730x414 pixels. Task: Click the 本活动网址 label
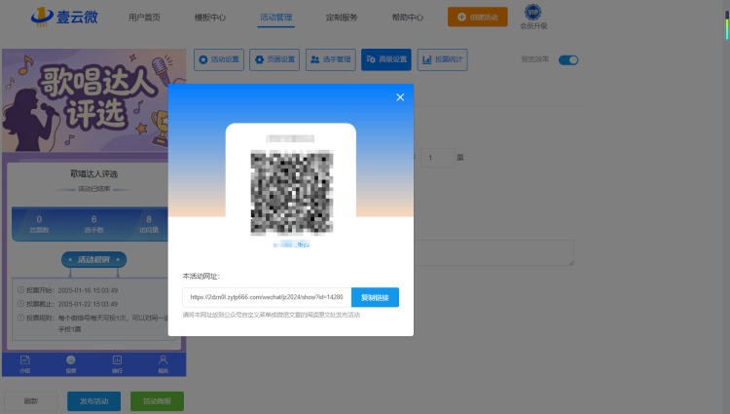(x=201, y=276)
